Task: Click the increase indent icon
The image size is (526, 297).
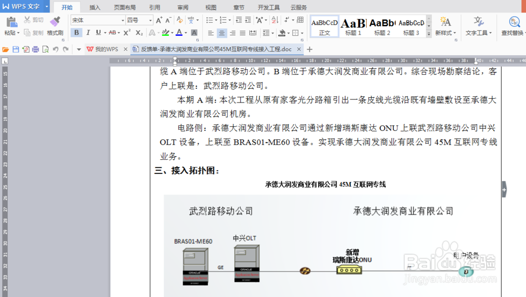Action: 248,20
